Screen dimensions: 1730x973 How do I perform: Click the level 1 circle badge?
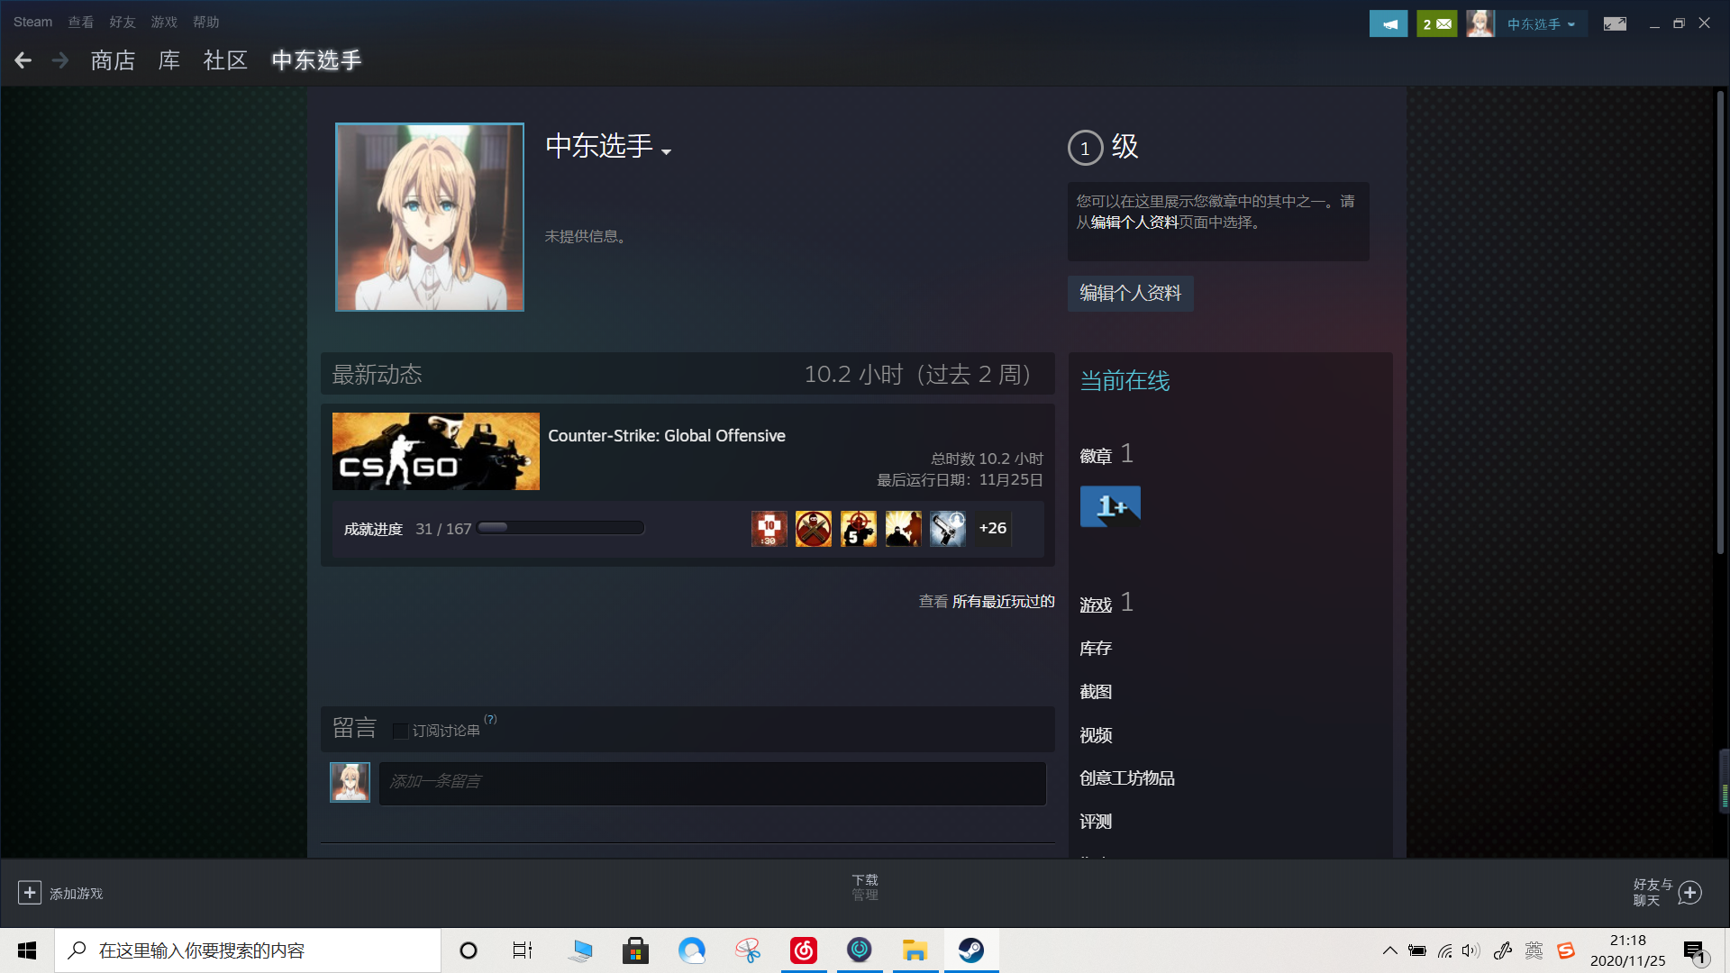[x=1085, y=148]
